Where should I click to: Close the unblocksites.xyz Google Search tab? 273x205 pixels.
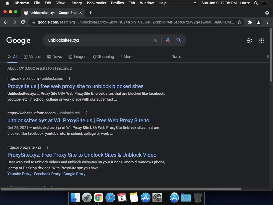coord(81,13)
